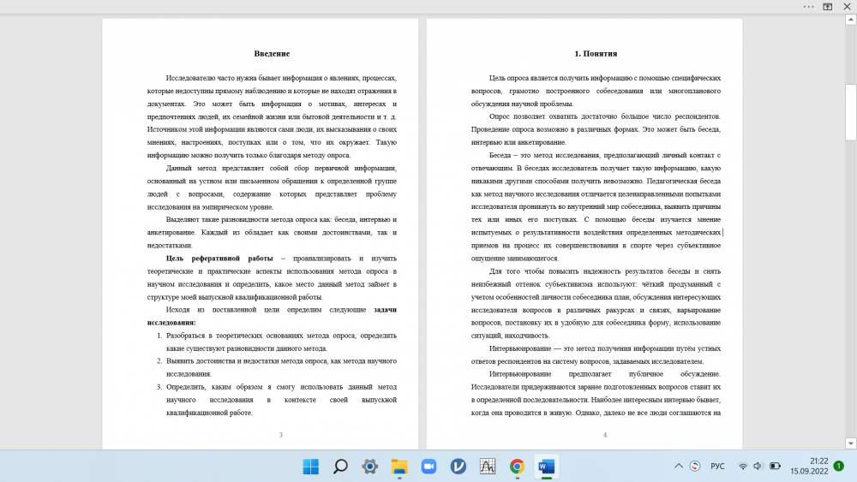This screenshot has height=482, width=857.
Task: Open the blue V app on the taskbar
Action: 458,467
